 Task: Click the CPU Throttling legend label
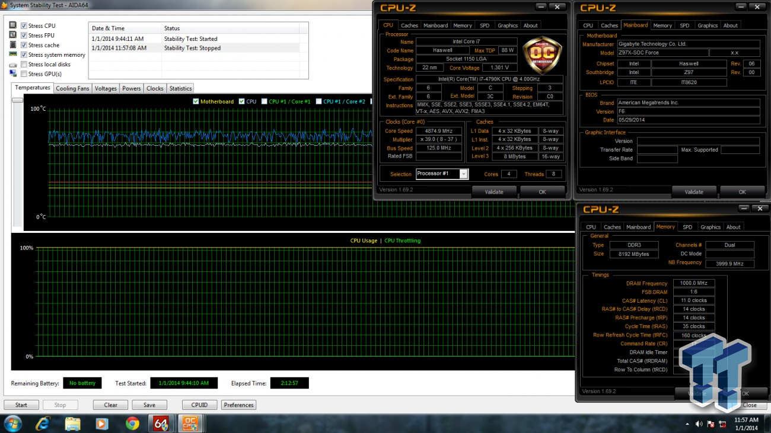402,240
